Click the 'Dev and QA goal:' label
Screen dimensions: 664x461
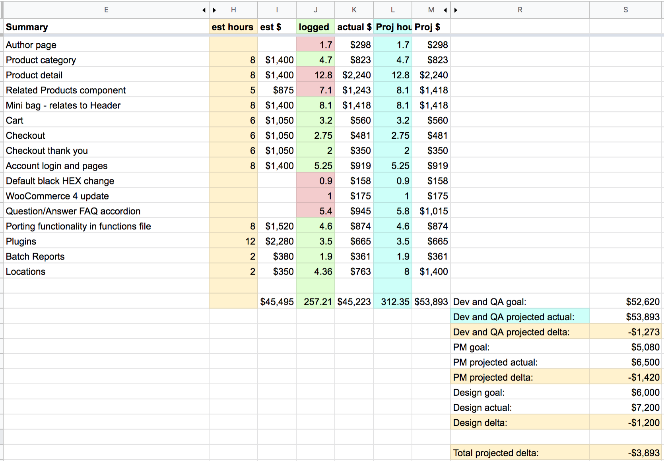click(520, 301)
